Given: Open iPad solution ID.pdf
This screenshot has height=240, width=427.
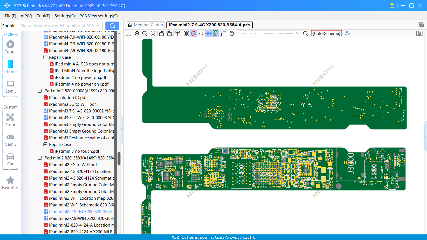Looking at the screenshot, I should coord(68,97).
